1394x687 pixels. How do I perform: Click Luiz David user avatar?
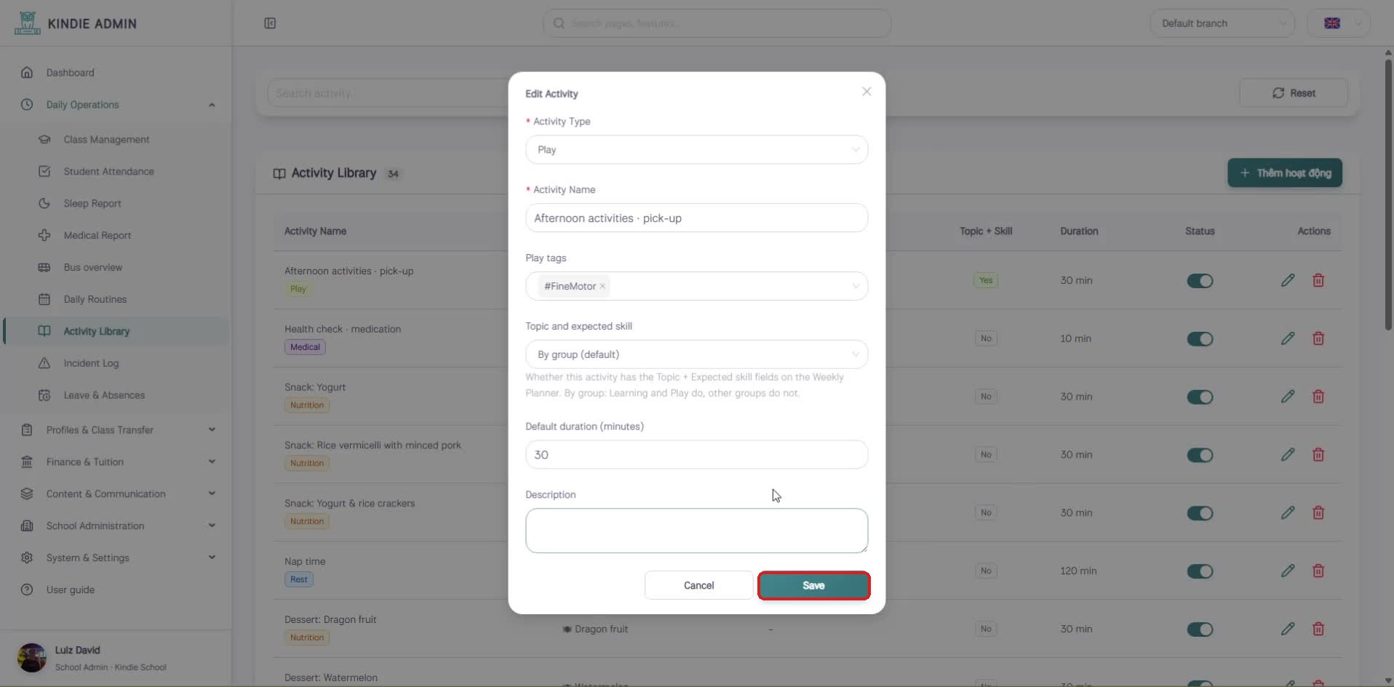click(31, 657)
